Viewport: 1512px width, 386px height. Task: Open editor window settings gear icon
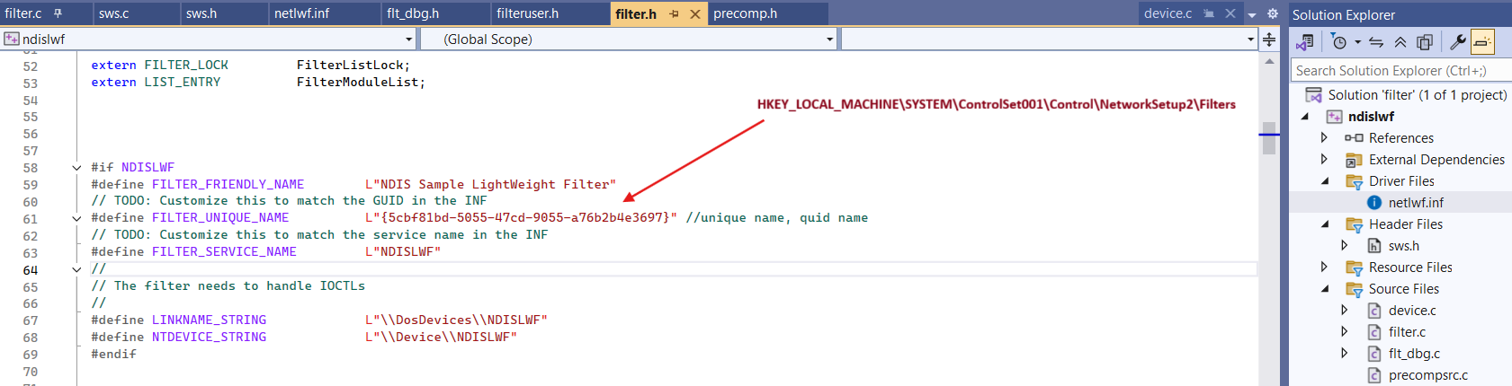[x=1272, y=13]
